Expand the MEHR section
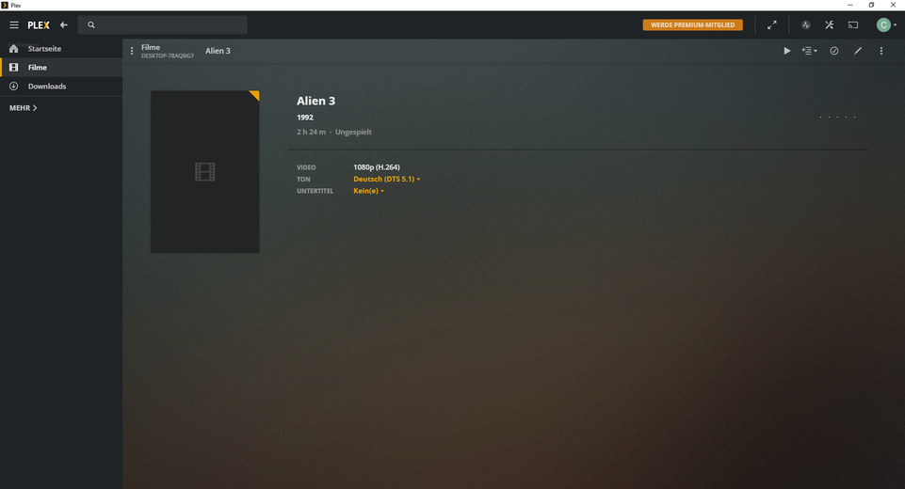Viewport: 905px width, 489px height. pos(24,108)
